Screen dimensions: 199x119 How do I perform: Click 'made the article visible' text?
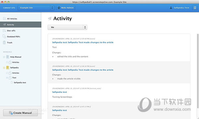69,79
